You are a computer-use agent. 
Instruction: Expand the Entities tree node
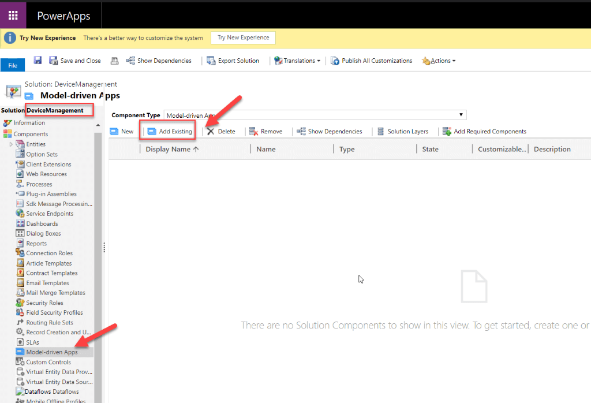pos(11,144)
